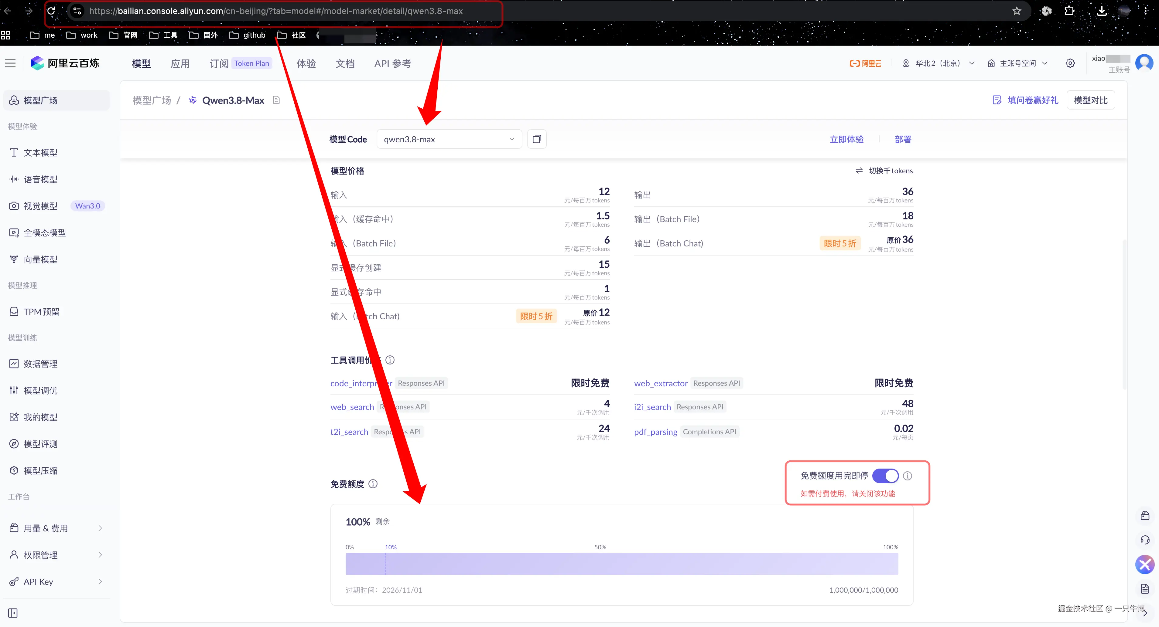The height and width of the screenshot is (627, 1159).
Task: Open the headset support icon on the right rail
Action: point(1145,540)
